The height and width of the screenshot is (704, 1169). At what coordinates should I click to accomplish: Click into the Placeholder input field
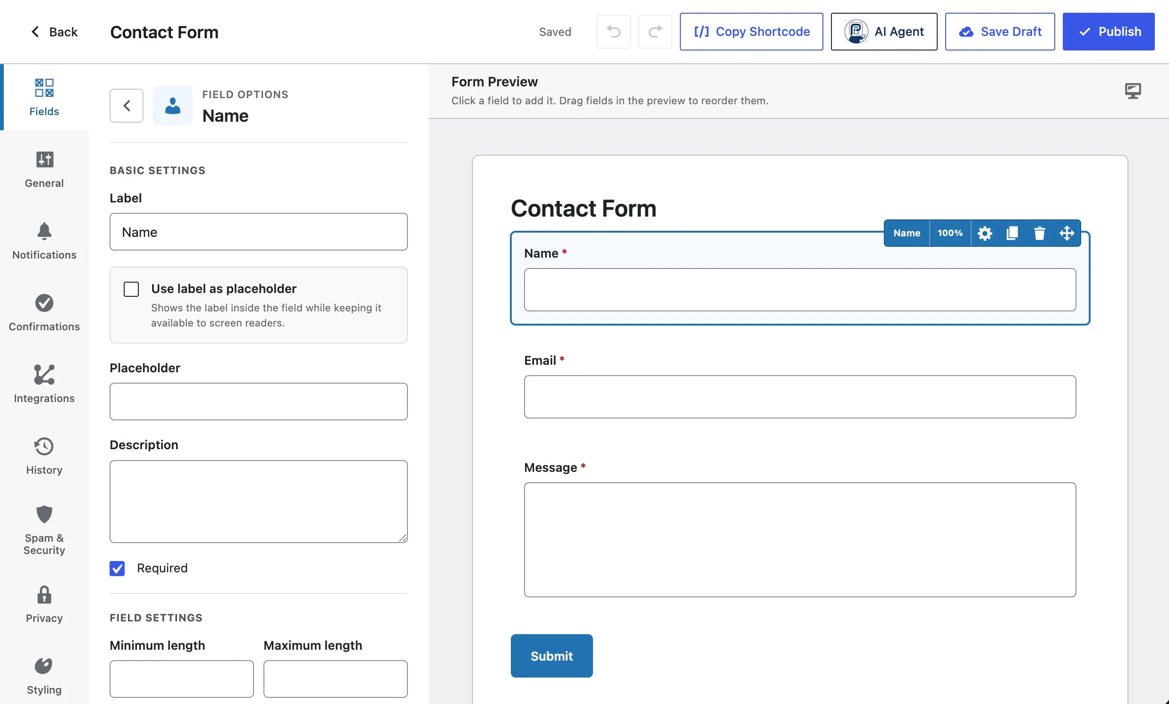[259, 402]
